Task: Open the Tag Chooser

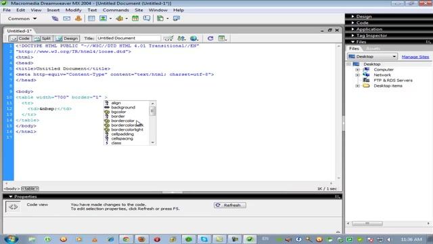Action: [176, 18]
